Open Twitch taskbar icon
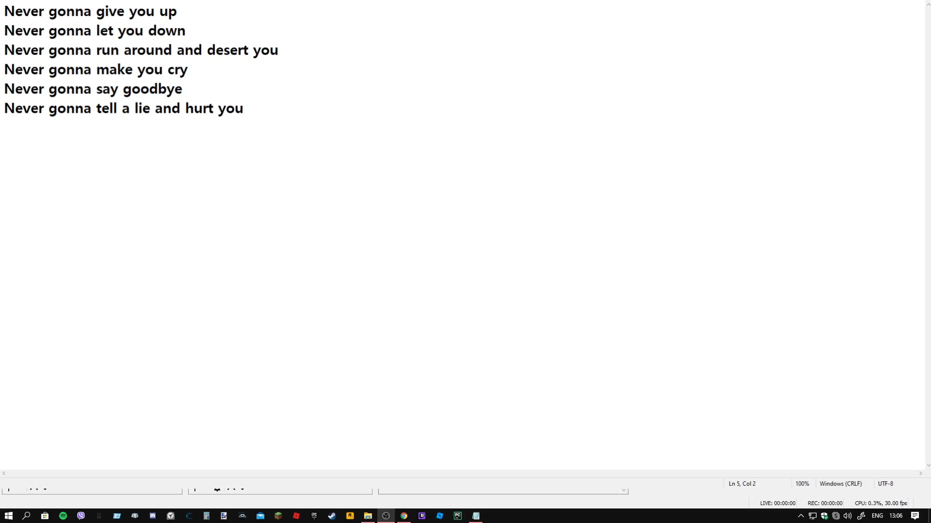931x523 pixels. (422, 516)
